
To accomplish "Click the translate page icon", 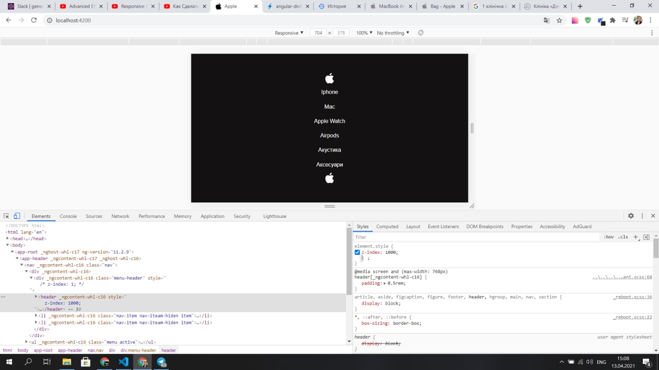I will tap(547, 21).
